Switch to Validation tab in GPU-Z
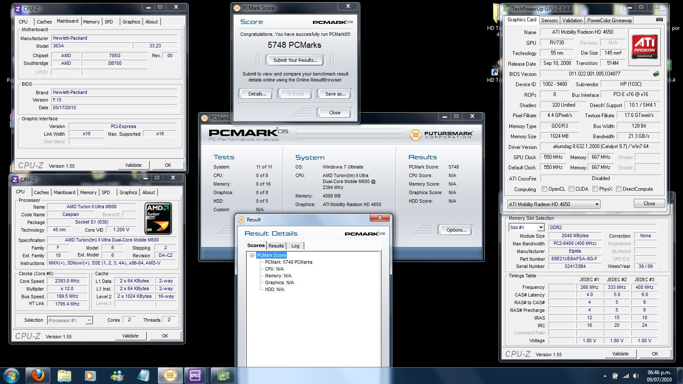The image size is (683, 384). 572,20
